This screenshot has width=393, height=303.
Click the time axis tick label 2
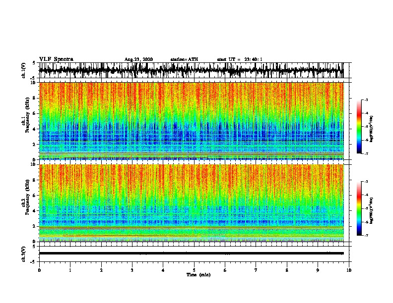click(x=101, y=270)
